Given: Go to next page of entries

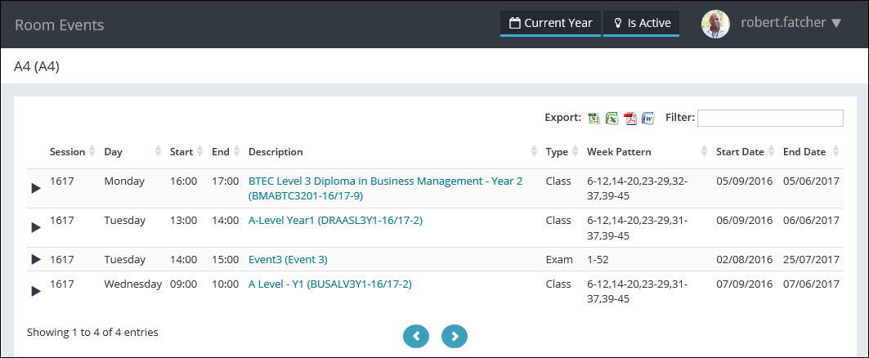Looking at the screenshot, I should point(455,335).
